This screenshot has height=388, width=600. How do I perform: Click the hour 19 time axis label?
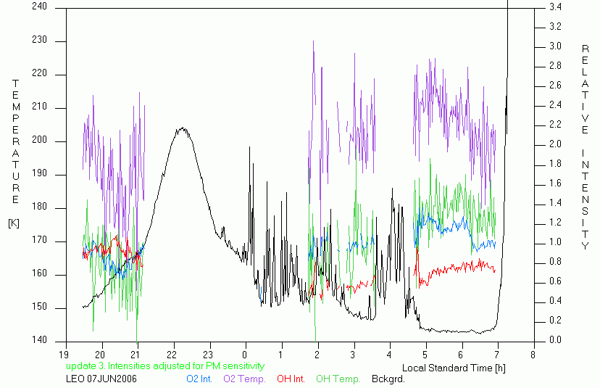click(64, 355)
